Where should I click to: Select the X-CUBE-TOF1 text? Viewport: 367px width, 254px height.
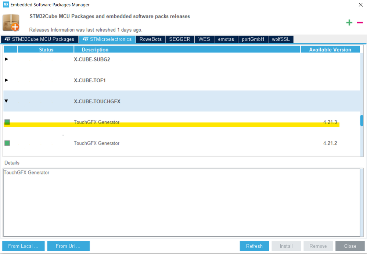pyautogui.click(x=90, y=80)
